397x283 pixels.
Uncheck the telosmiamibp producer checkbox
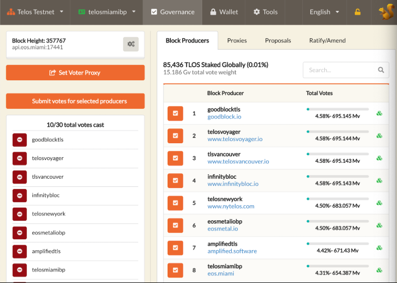[x=175, y=270]
